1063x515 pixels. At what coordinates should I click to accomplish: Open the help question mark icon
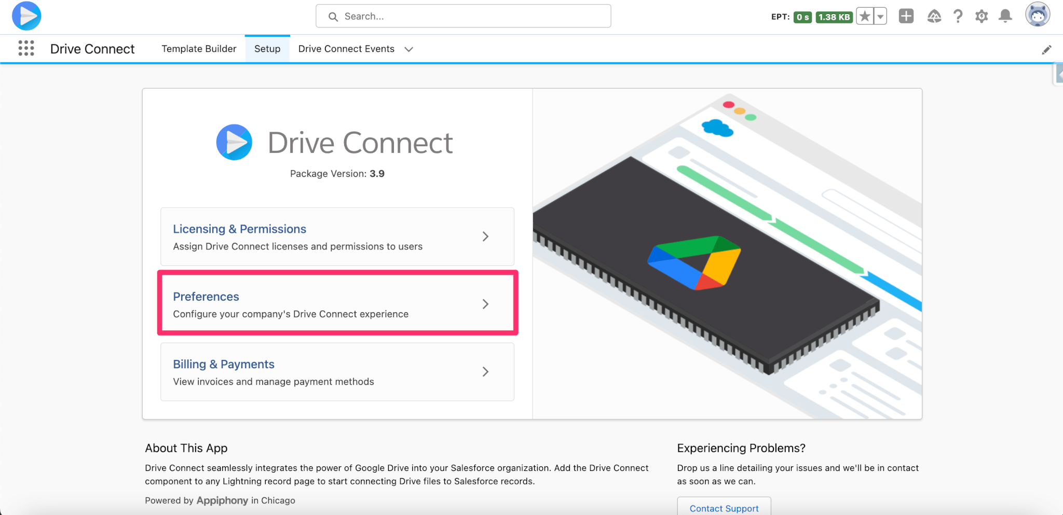(x=958, y=17)
